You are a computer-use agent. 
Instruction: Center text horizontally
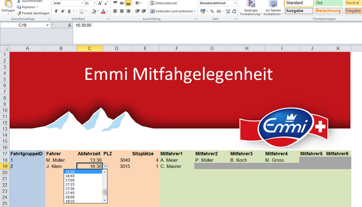pos(121,11)
